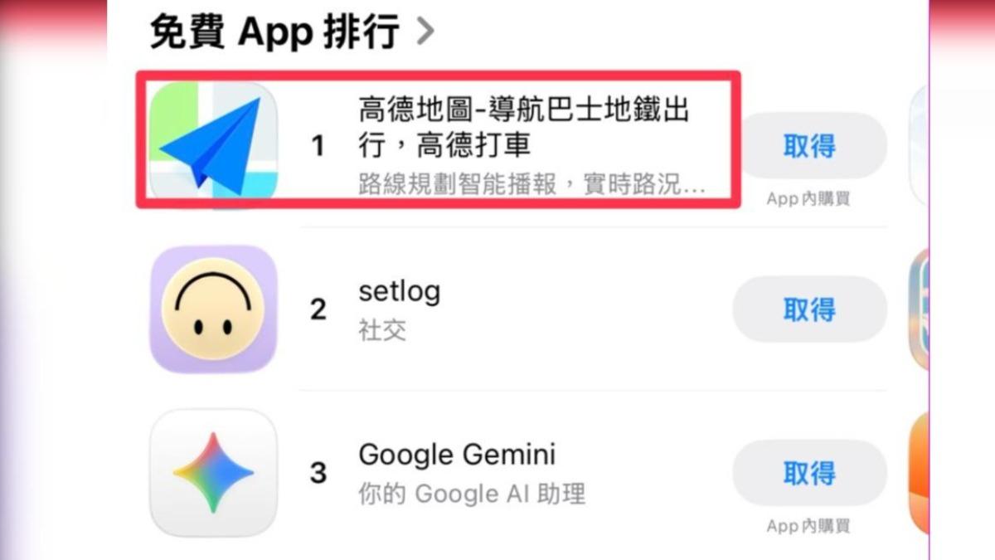Screen dimensions: 995x560
Task: Select the 你的 Google AI 助理 subtitle
Action: coord(472,494)
